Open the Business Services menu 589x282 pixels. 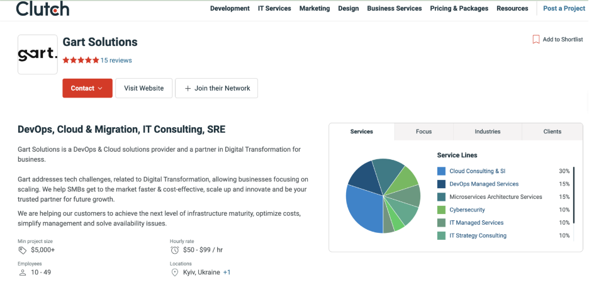[395, 8]
